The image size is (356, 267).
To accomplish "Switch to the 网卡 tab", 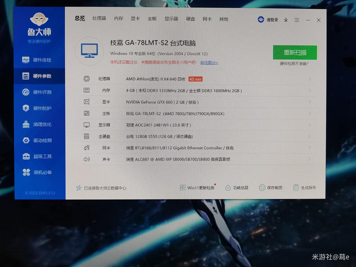I will (207, 19).
